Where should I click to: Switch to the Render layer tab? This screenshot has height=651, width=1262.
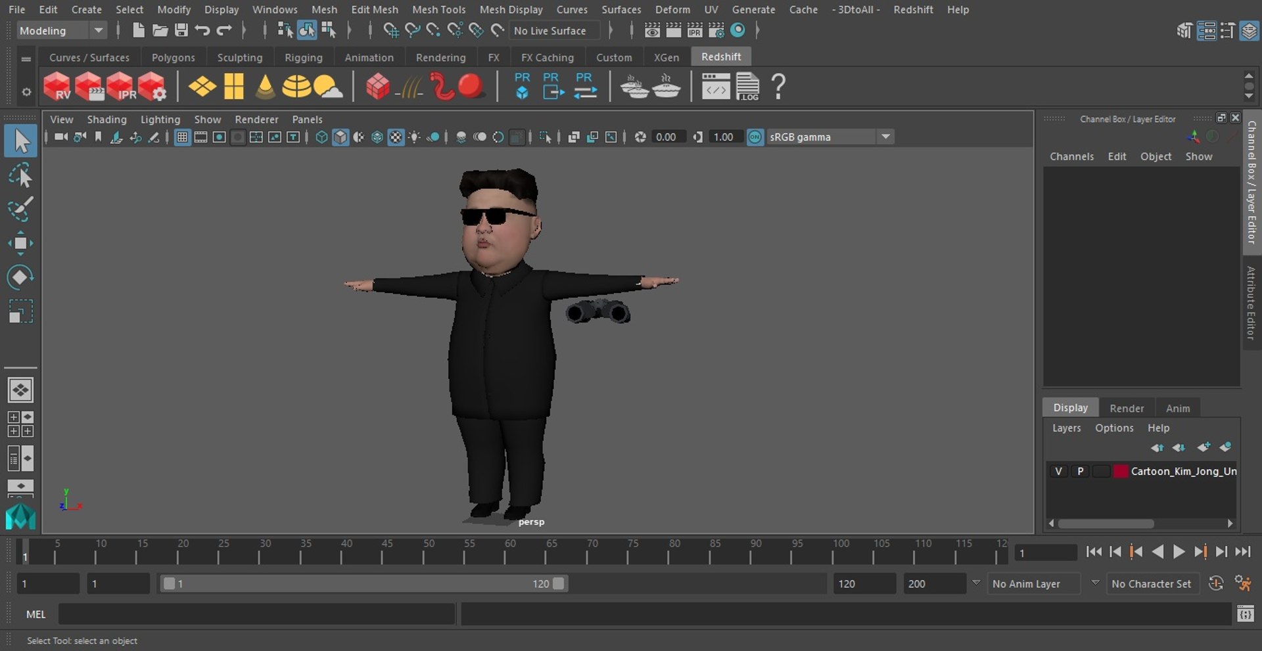[1127, 408]
